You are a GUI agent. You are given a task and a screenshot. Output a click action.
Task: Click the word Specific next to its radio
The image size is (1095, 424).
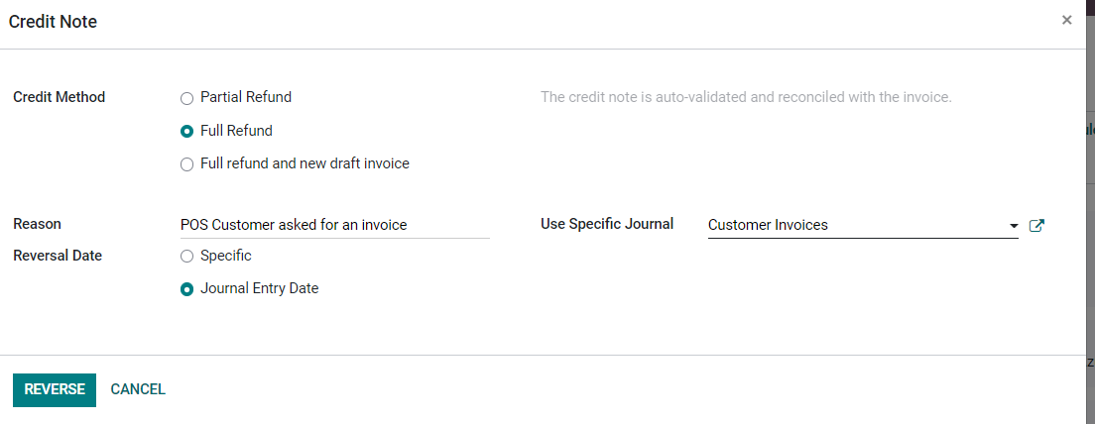[225, 256]
